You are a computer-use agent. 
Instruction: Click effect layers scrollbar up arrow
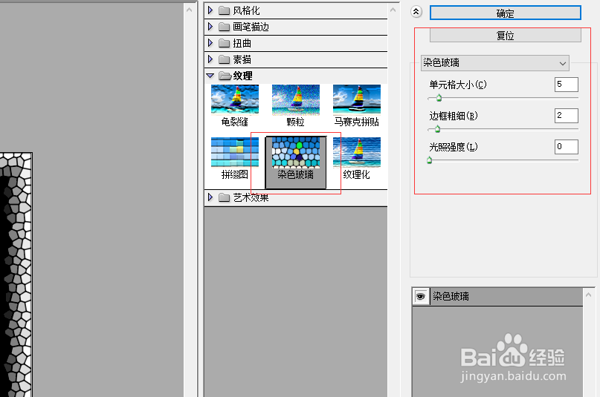pyautogui.click(x=589, y=295)
